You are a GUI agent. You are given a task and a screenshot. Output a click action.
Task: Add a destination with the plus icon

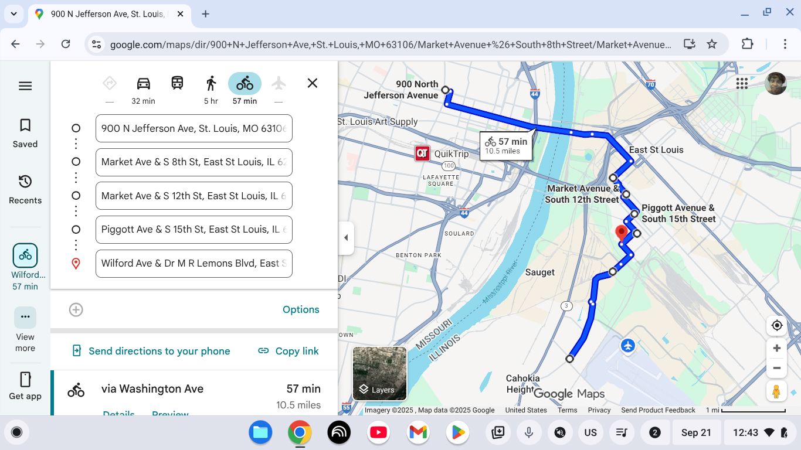point(76,309)
